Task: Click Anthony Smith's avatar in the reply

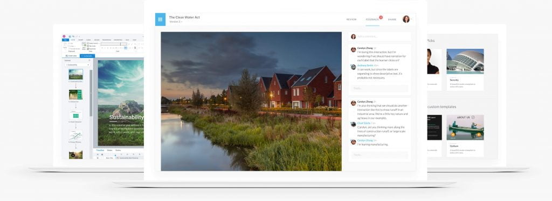Action: point(353,67)
